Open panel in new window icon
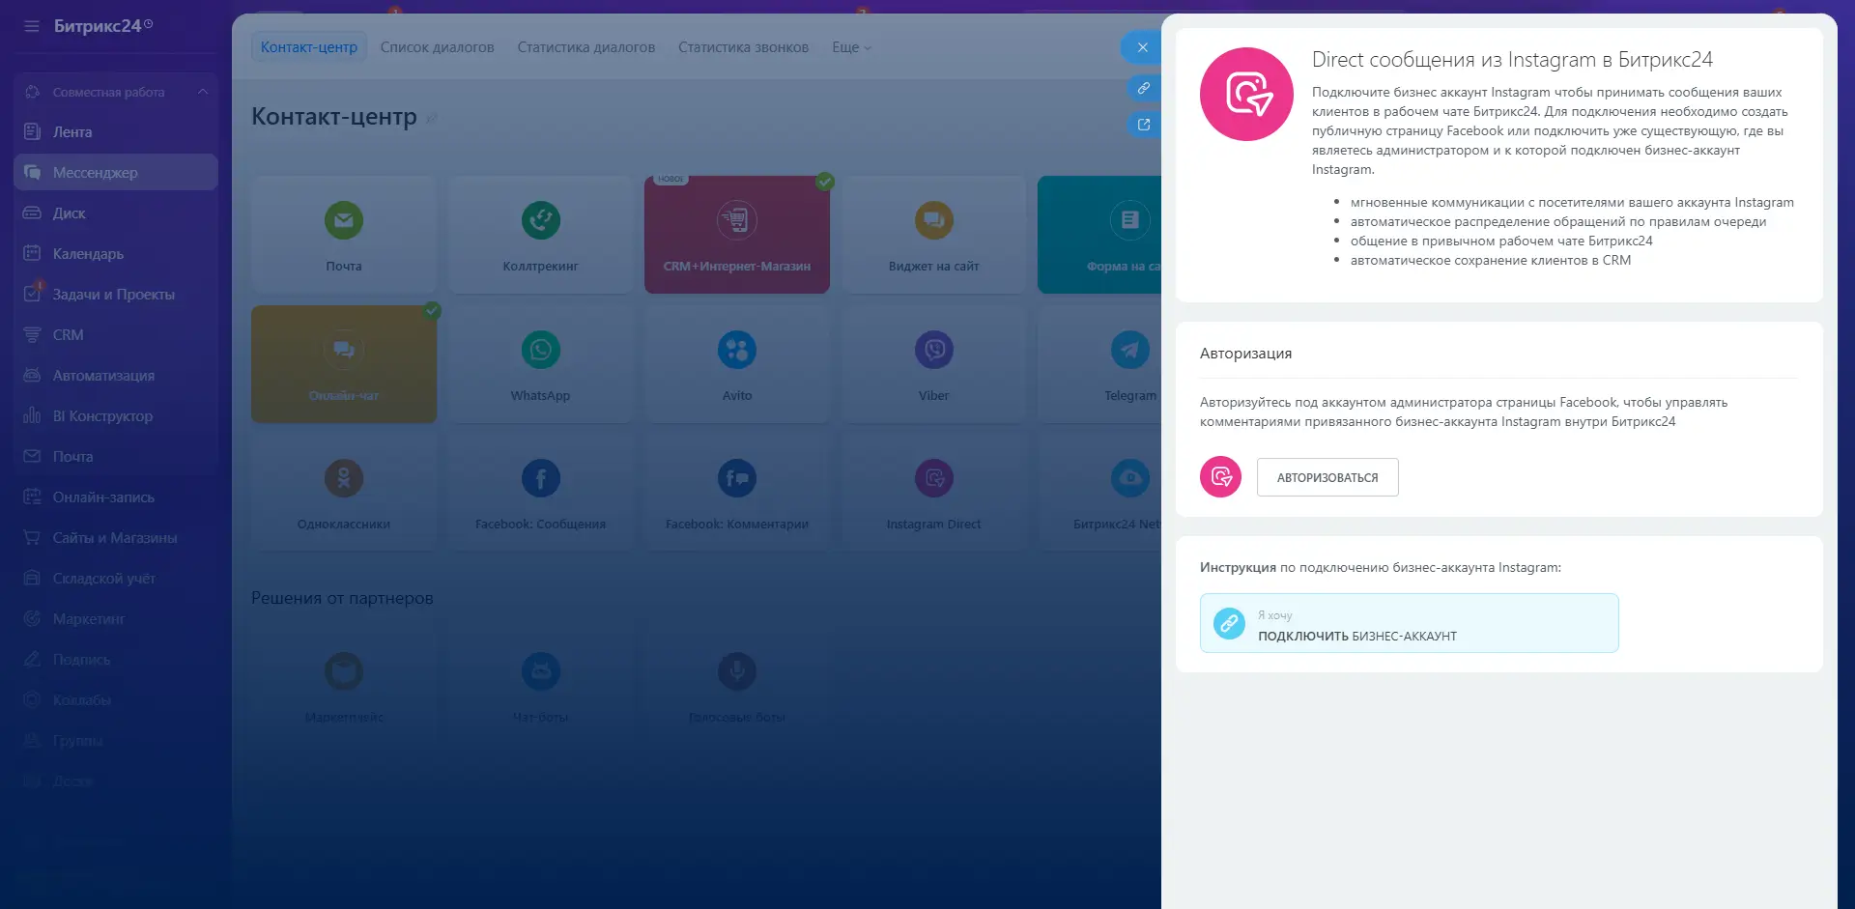The image size is (1855, 909). [x=1143, y=125]
